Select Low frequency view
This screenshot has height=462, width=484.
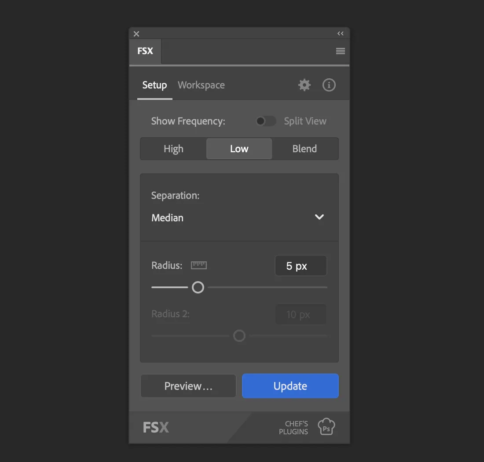(x=239, y=149)
